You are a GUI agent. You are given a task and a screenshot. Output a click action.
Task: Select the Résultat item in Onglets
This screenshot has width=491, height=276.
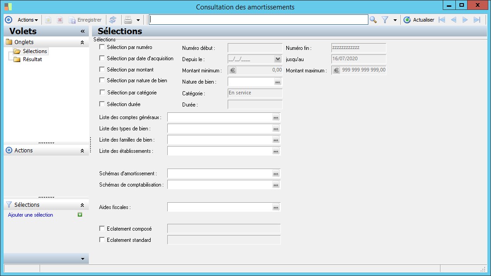pyautogui.click(x=32, y=59)
